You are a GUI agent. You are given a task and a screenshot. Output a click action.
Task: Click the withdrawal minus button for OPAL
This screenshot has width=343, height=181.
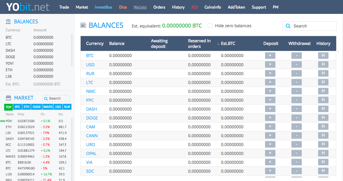296,153
